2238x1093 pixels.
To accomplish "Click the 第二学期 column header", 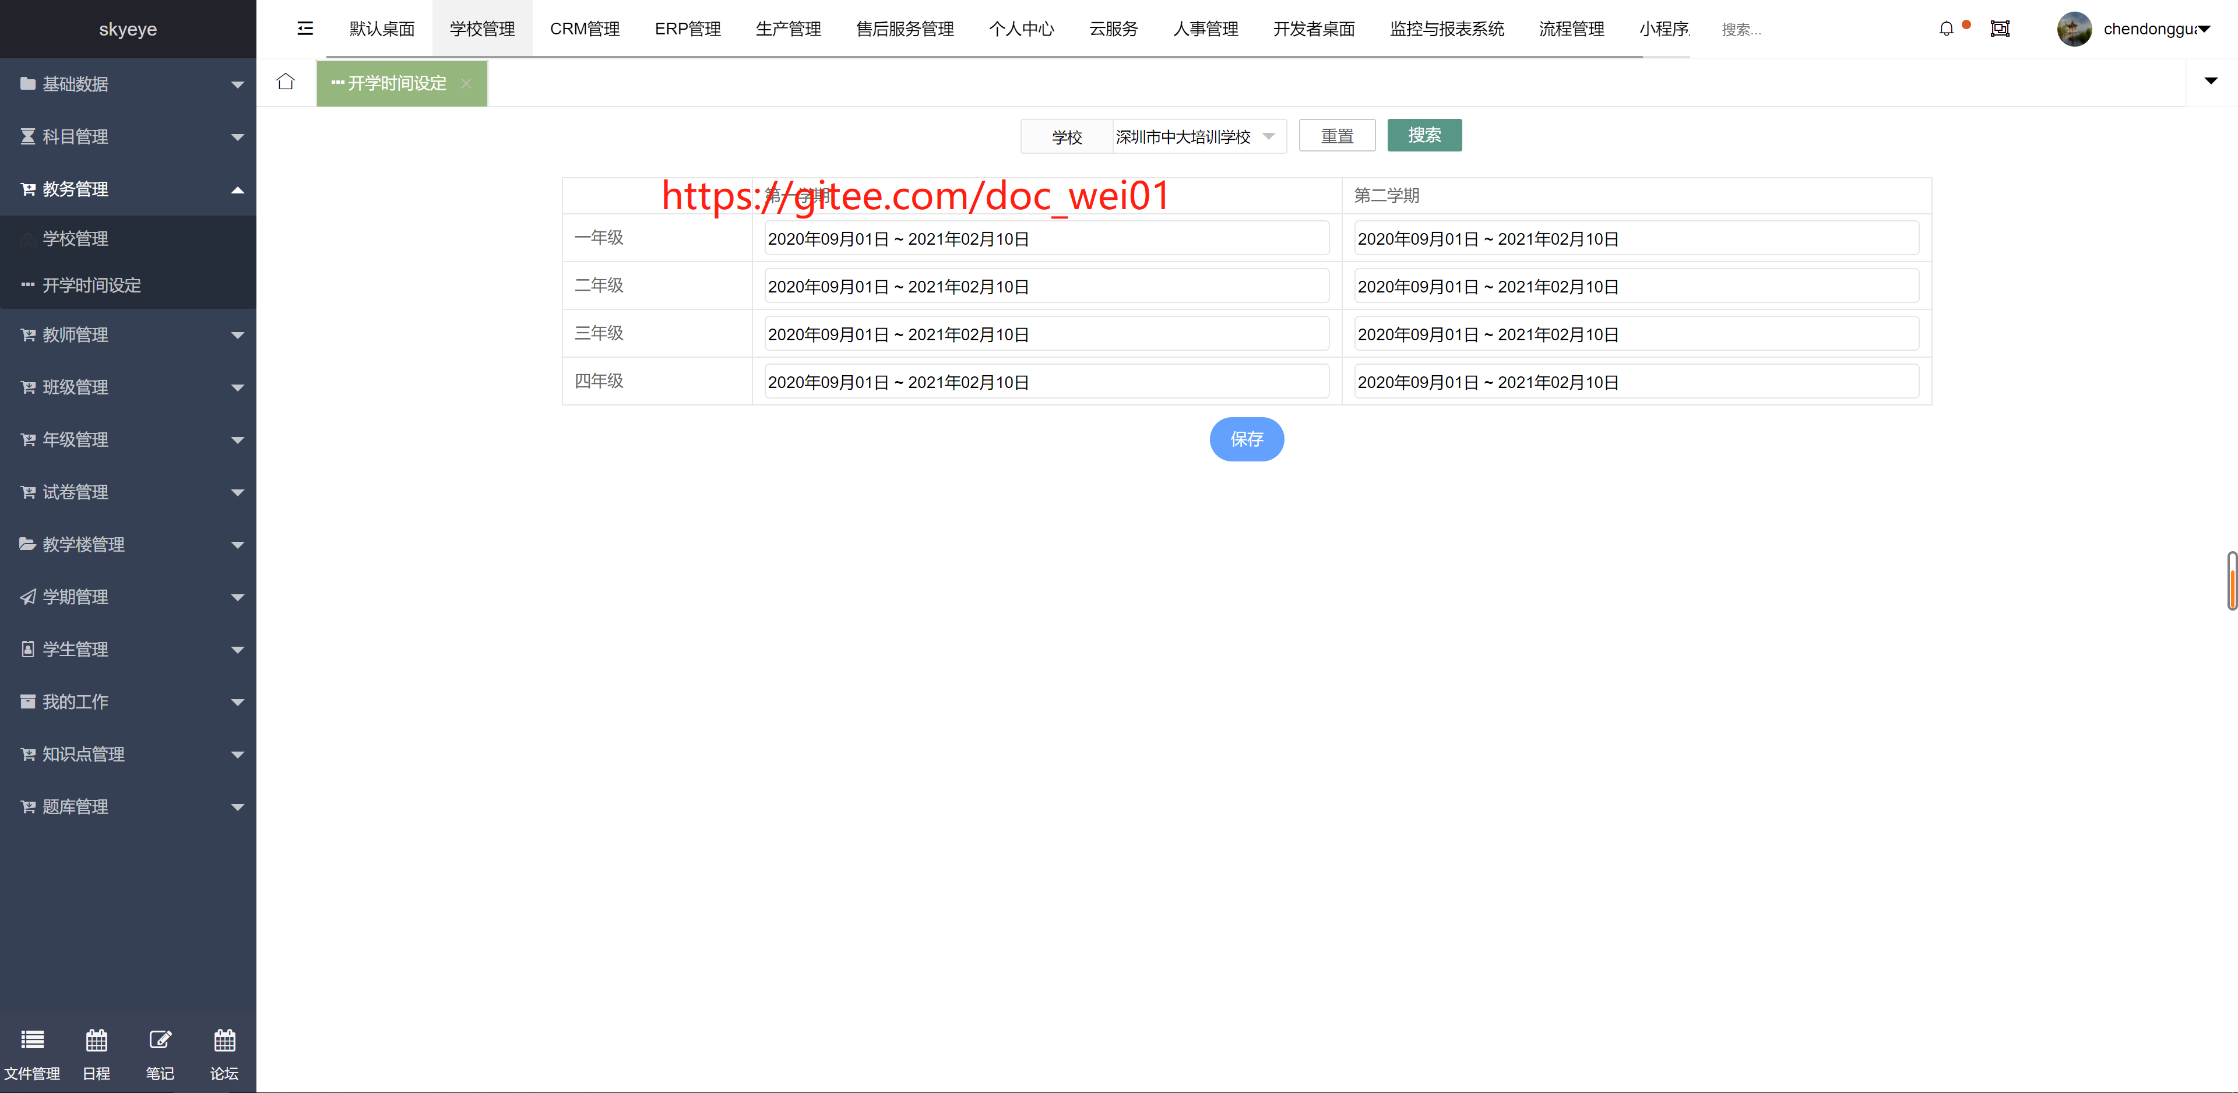I will click(x=1387, y=196).
